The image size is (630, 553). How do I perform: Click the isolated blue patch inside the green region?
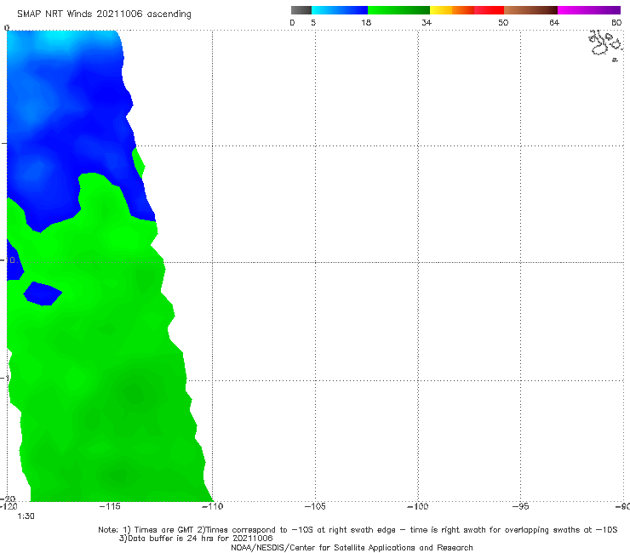click(x=43, y=294)
